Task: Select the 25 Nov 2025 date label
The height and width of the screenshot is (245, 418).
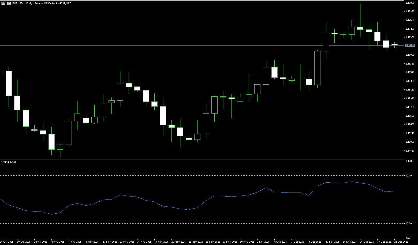Action: (x=212, y=242)
